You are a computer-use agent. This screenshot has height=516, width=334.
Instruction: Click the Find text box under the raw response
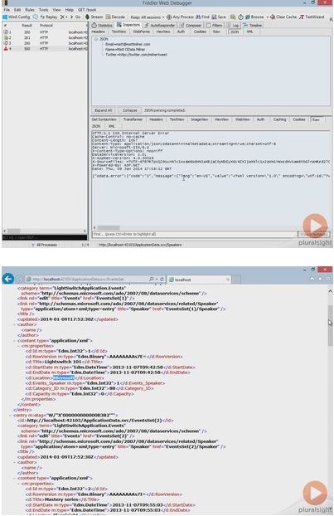pyautogui.click(x=194, y=234)
